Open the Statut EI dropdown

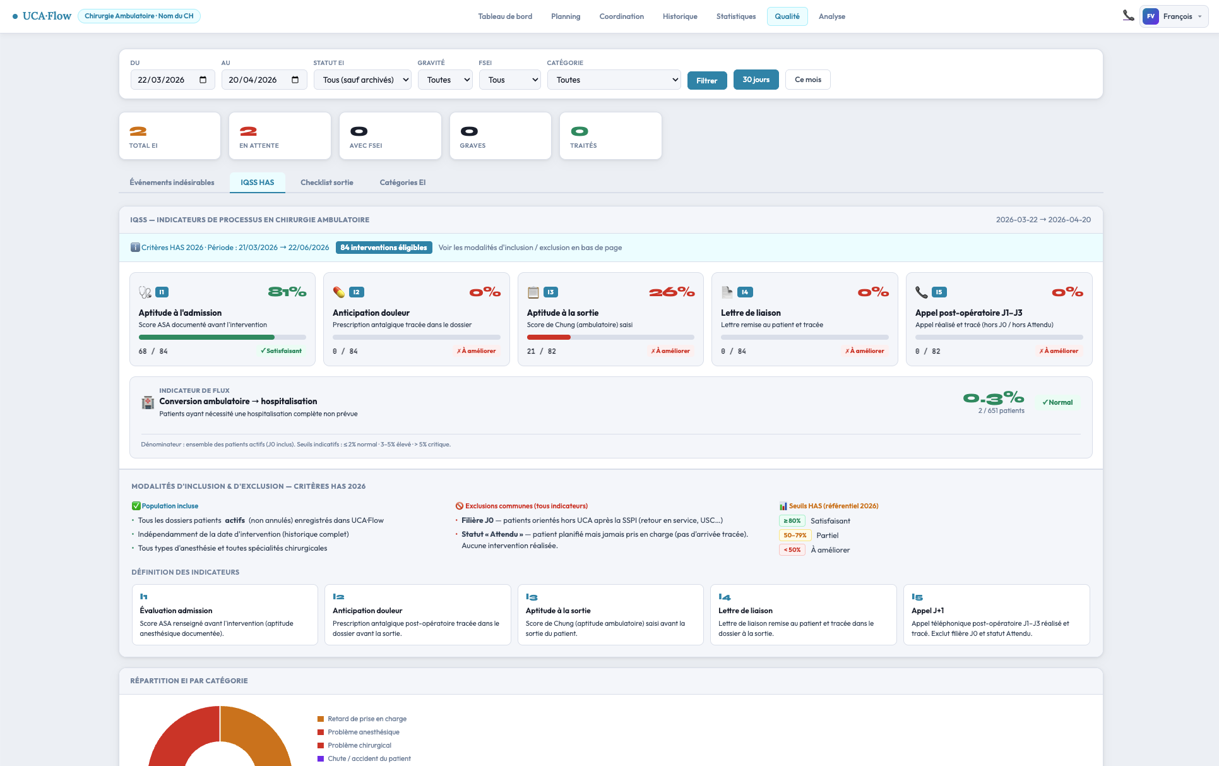(362, 80)
